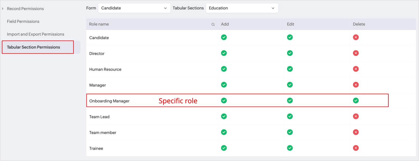This screenshot has width=419, height=161.
Task: Click the search icon in Role name header
Action: [x=213, y=24]
